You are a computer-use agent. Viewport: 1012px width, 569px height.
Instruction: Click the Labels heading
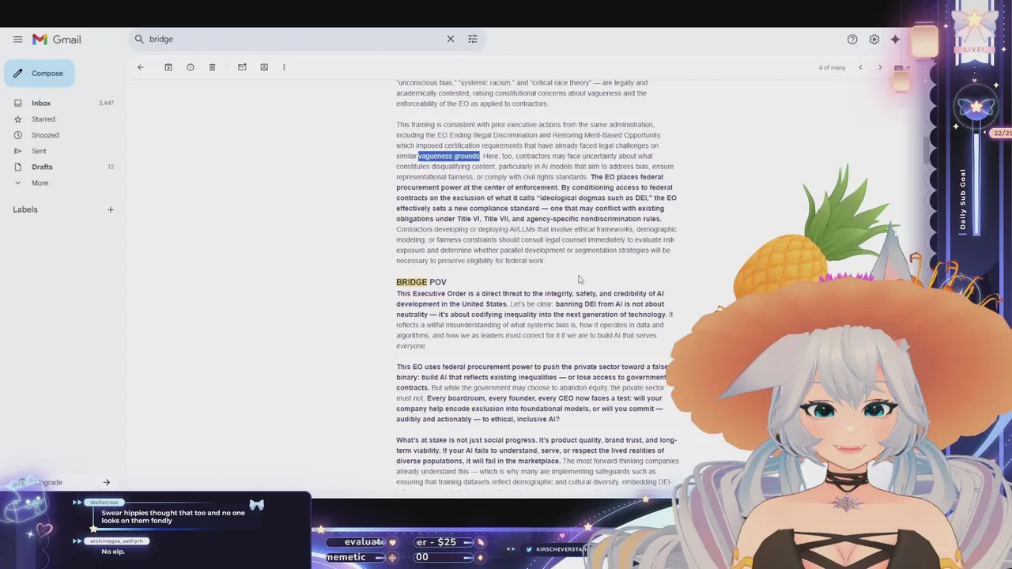(x=25, y=209)
